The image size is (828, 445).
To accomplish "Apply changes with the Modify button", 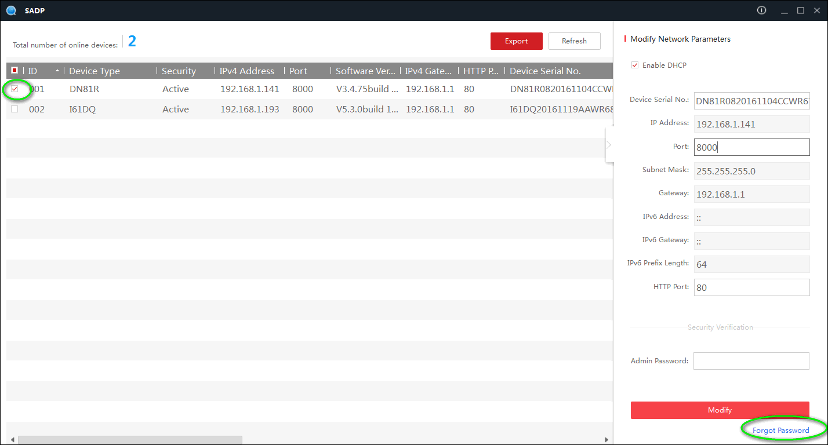I will tap(720, 410).
